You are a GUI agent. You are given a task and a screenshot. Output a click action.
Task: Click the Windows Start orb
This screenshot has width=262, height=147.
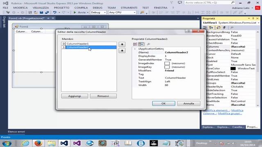coord(7,143)
